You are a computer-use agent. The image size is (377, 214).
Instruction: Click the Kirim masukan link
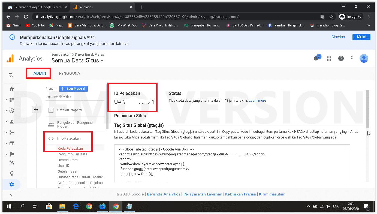click(x=272, y=194)
